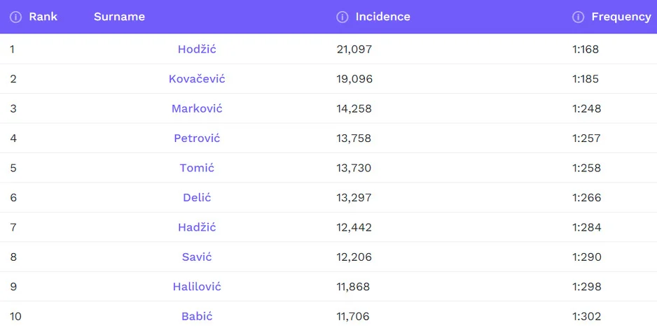Open the Halilović surname link
This screenshot has width=657, height=330.
pyautogui.click(x=197, y=287)
